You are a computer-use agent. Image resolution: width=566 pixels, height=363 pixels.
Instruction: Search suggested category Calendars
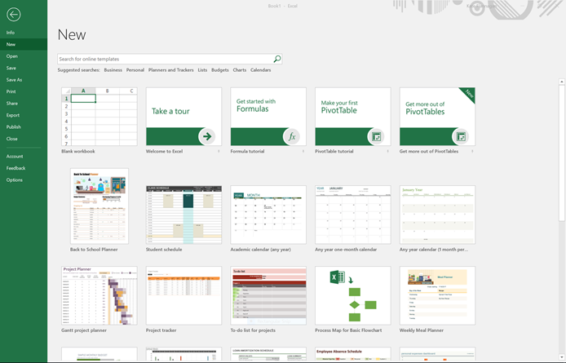tap(261, 70)
